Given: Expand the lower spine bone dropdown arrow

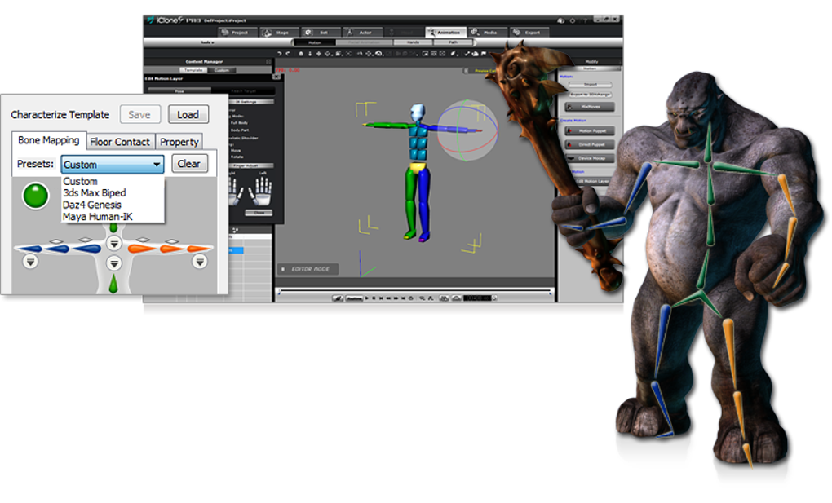Looking at the screenshot, I should coord(114,263).
